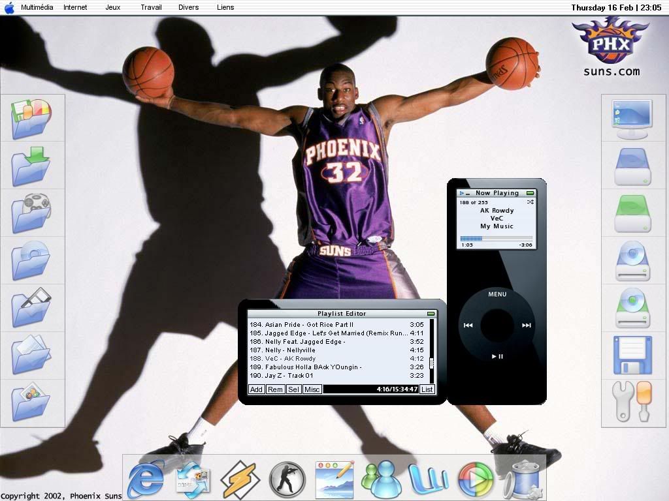Open the Liens menu
This screenshot has width=669, height=501.
225,7
